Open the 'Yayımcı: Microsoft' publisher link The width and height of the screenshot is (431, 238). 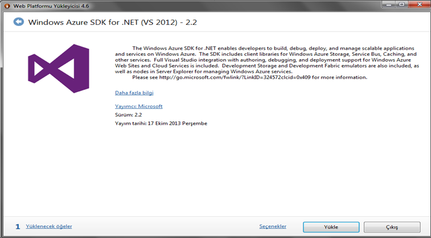138,106
